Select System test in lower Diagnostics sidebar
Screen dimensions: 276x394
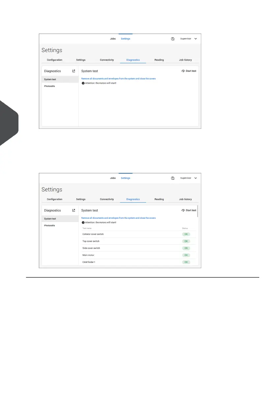[x=60, y=219]
